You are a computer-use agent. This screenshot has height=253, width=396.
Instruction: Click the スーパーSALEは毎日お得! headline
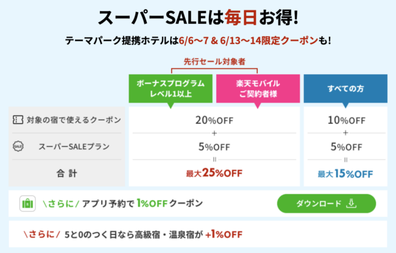pyautogui.click(x=198, y=18)
